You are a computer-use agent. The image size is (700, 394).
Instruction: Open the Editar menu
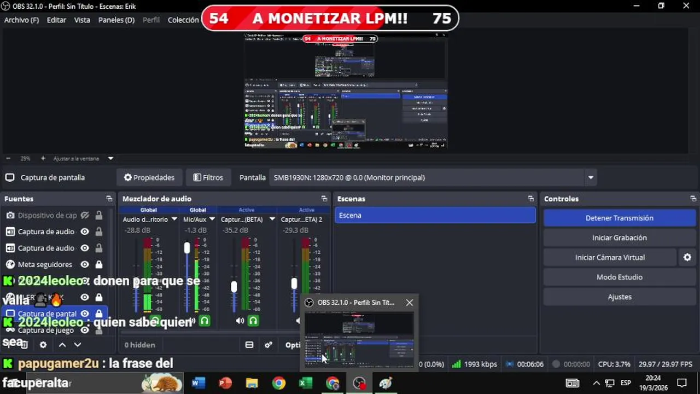56,20
